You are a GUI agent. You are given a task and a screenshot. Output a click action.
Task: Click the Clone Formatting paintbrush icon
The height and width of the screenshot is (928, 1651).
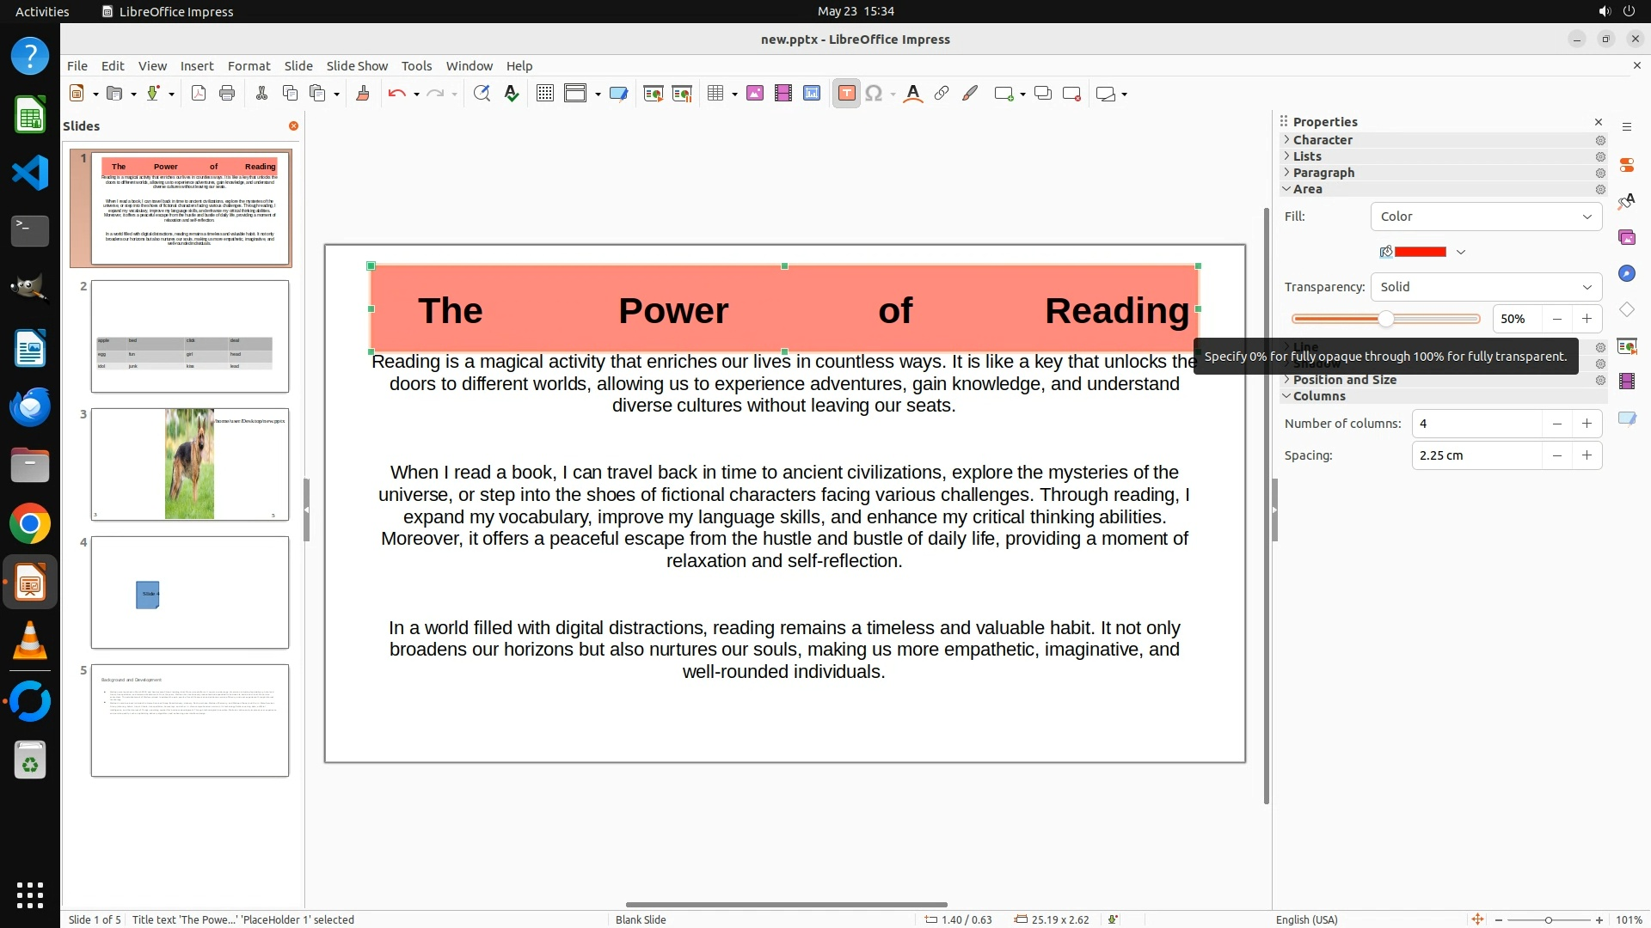(x=362, y=94)
